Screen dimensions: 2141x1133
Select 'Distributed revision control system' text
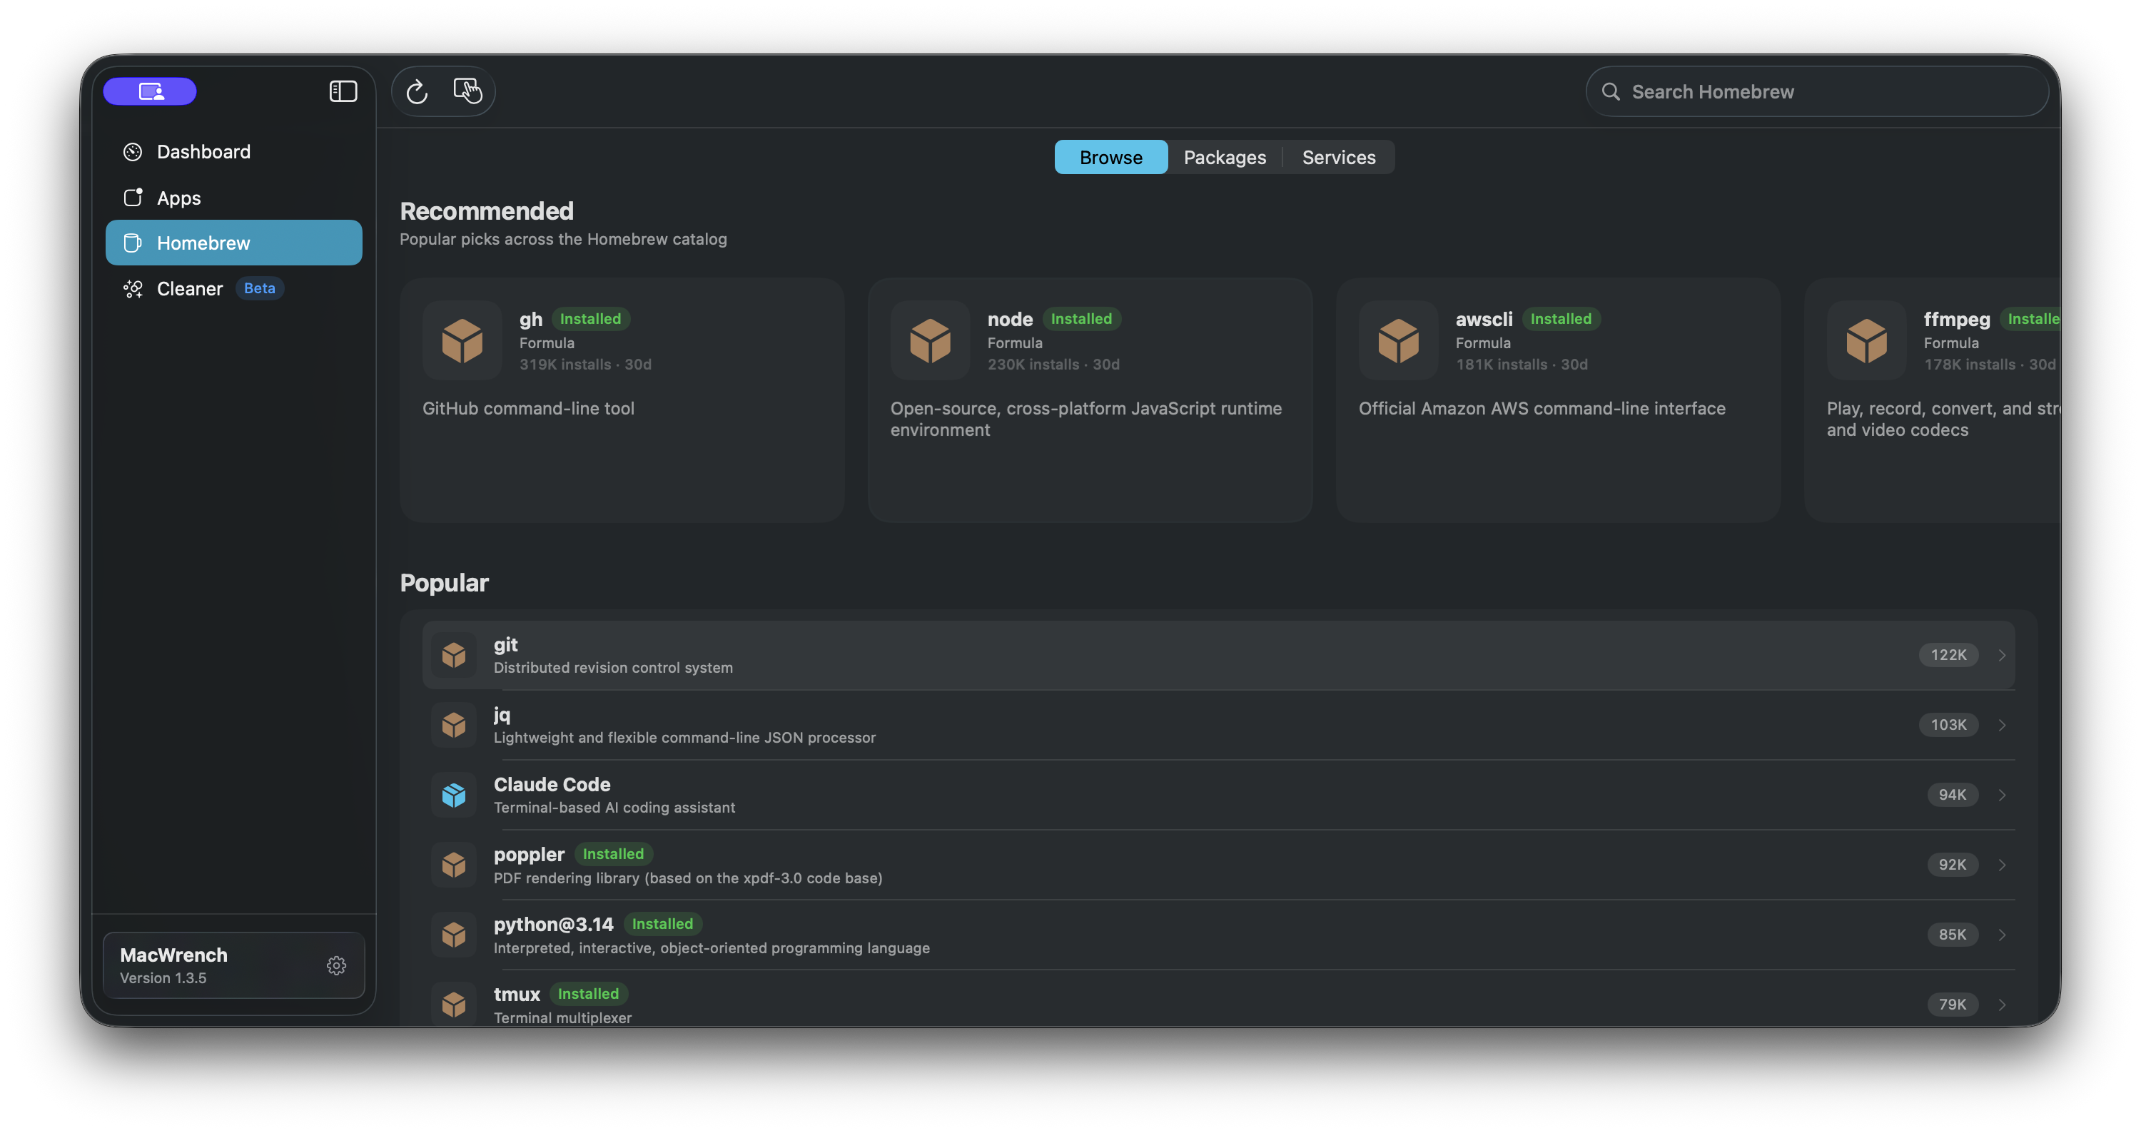[613, 668]
